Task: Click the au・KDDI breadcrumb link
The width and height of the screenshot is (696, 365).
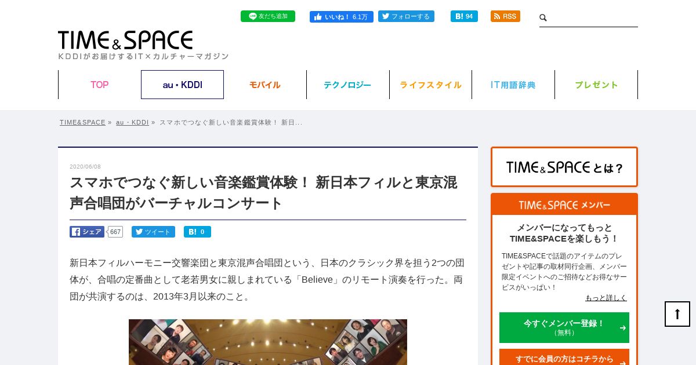Action: 132,122
